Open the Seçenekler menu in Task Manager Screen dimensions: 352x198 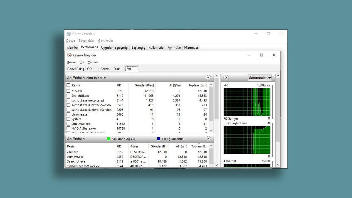[87, 40]
